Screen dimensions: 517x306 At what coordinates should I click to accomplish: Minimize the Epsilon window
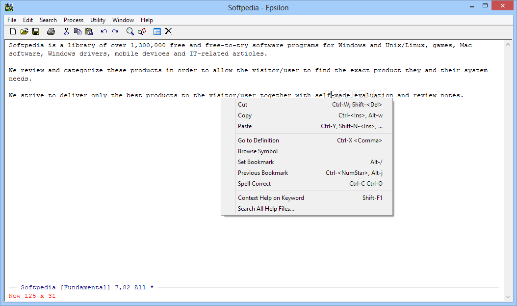pyautogui.click(x=472, y=6)
